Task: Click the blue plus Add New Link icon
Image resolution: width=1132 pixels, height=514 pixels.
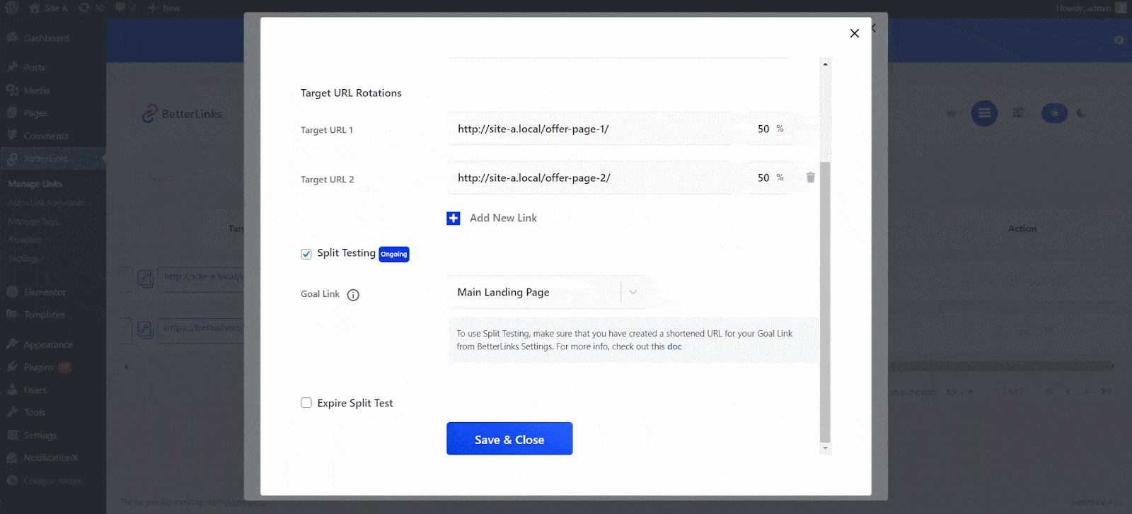Action: [454, 218]
